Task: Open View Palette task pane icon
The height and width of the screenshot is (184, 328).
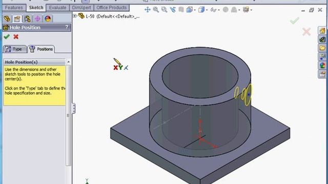Action: pos(322,57)
